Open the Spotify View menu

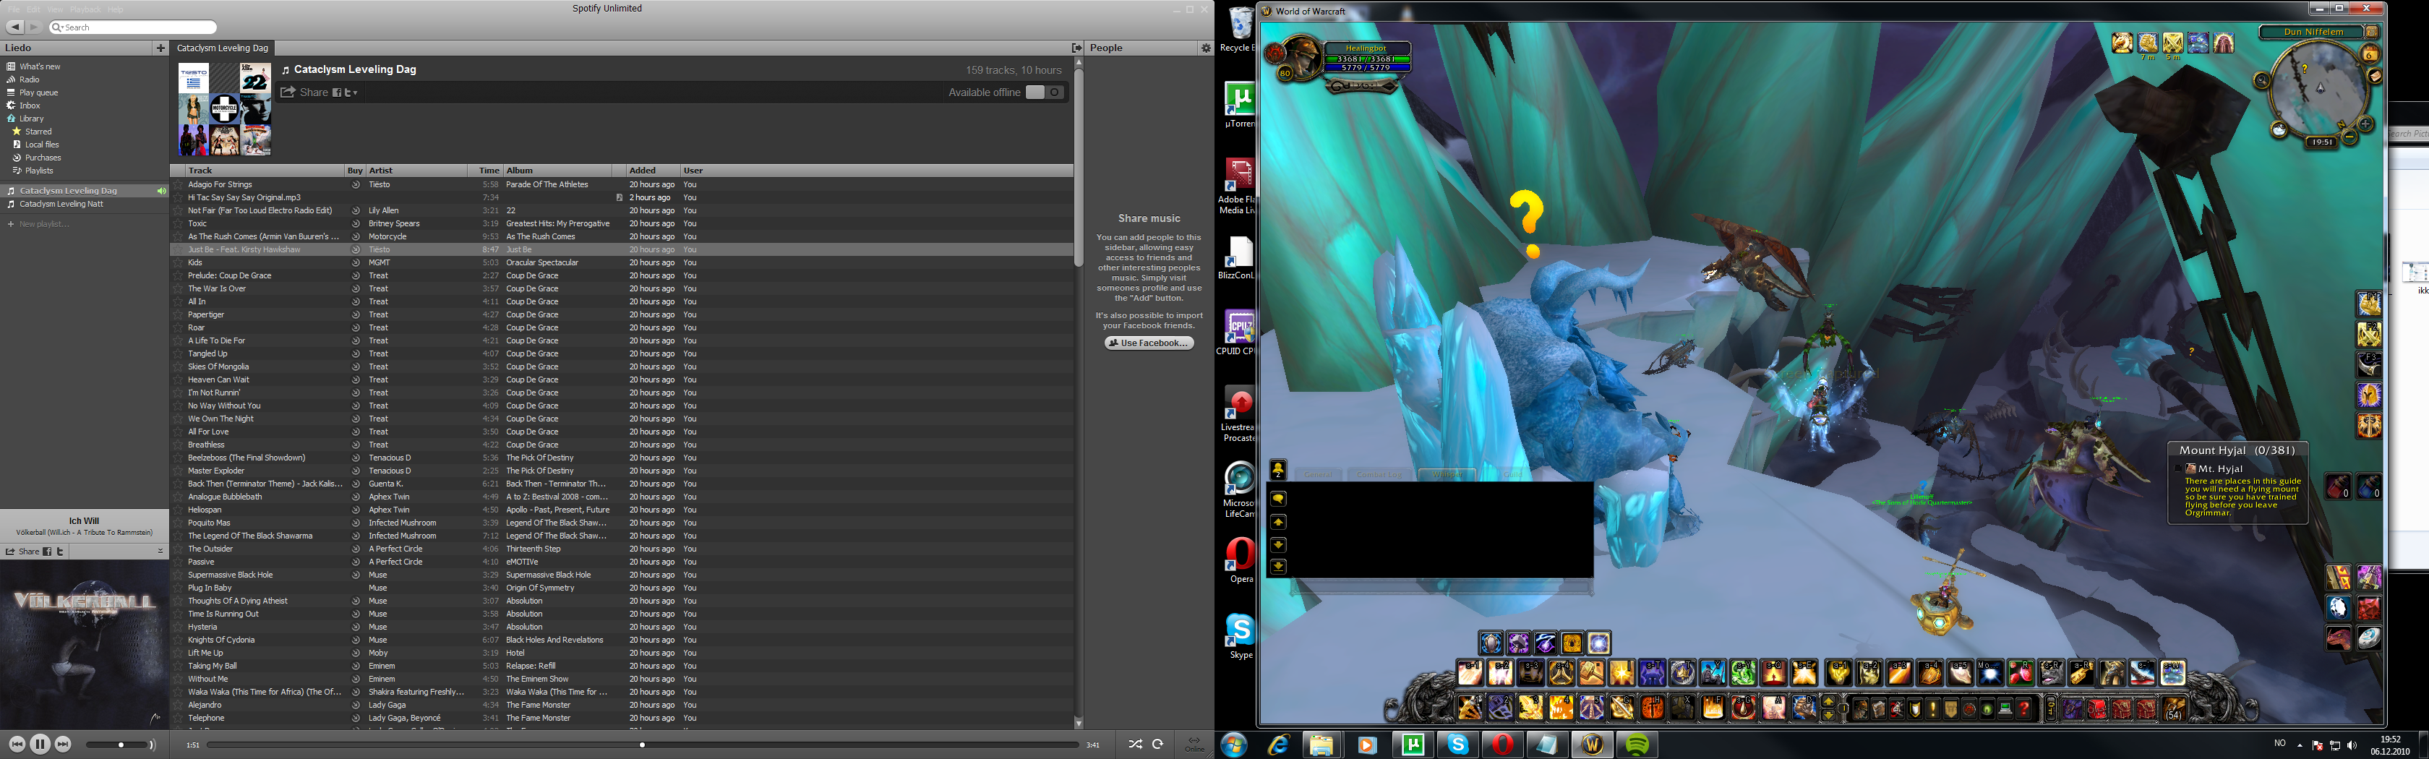pos(56,9)
